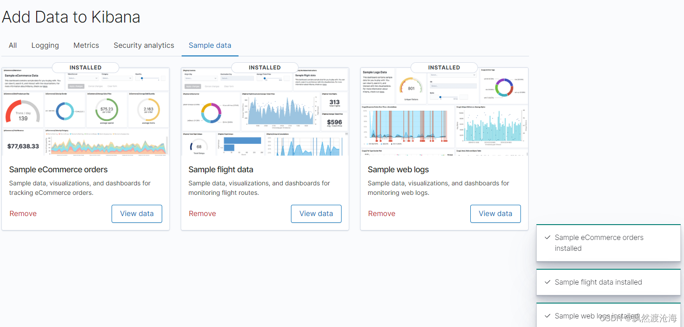
Task: Click eCommerce orders card description text
Action: point(80,188)
